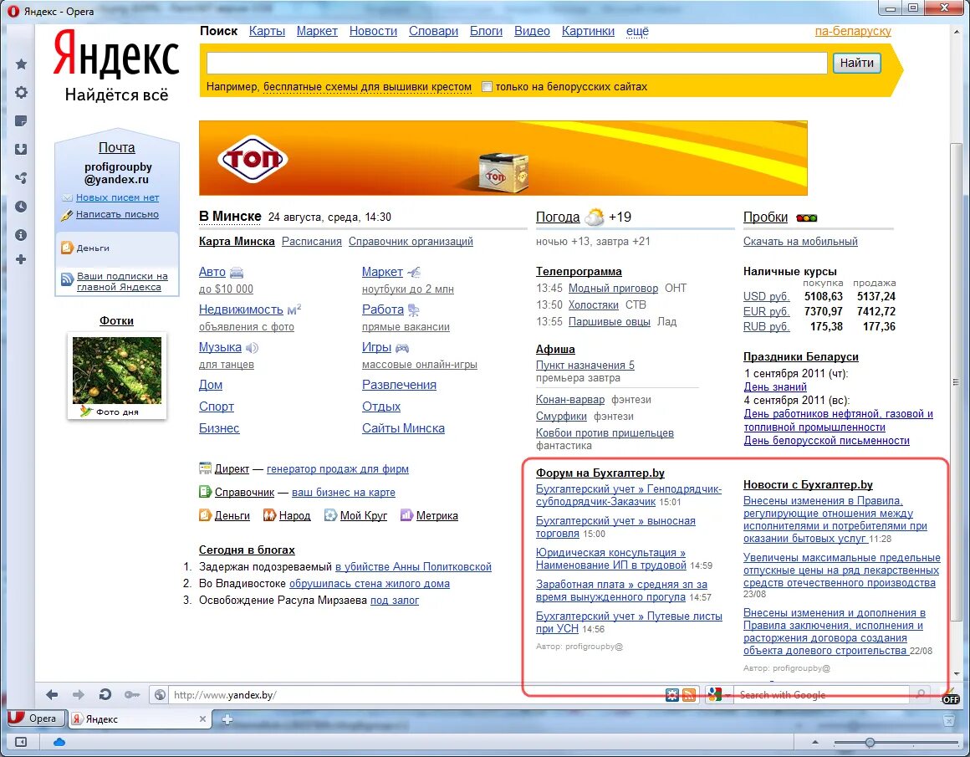Open 'Форум на Бухгалтер.by' heading link

click(x=600, y=473)
